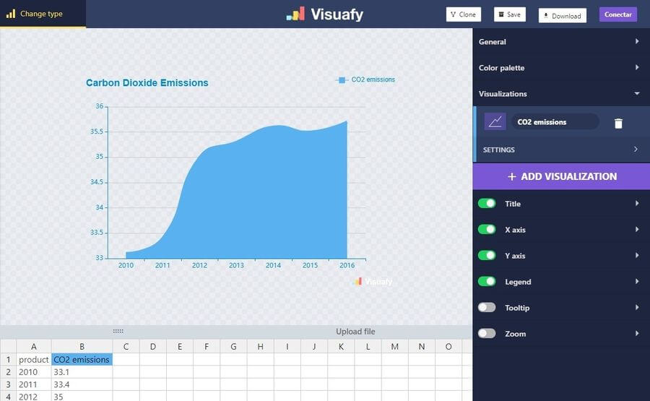
Task: Expand the Color palette section arrow
Action: point(637,67)
